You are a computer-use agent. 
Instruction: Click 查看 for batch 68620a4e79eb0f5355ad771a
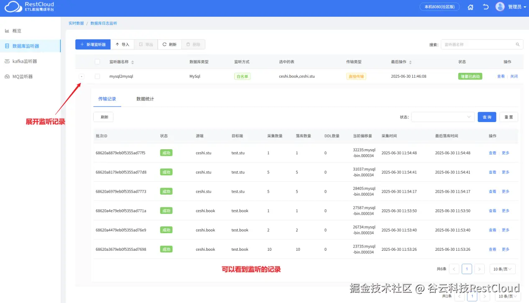pyautogui.click(x=493, y=211)
